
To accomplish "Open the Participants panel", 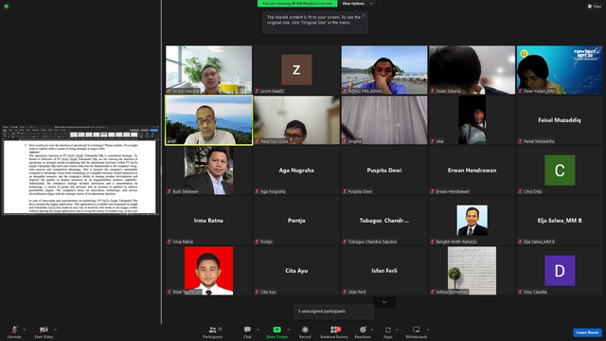I will coord(213,332).
